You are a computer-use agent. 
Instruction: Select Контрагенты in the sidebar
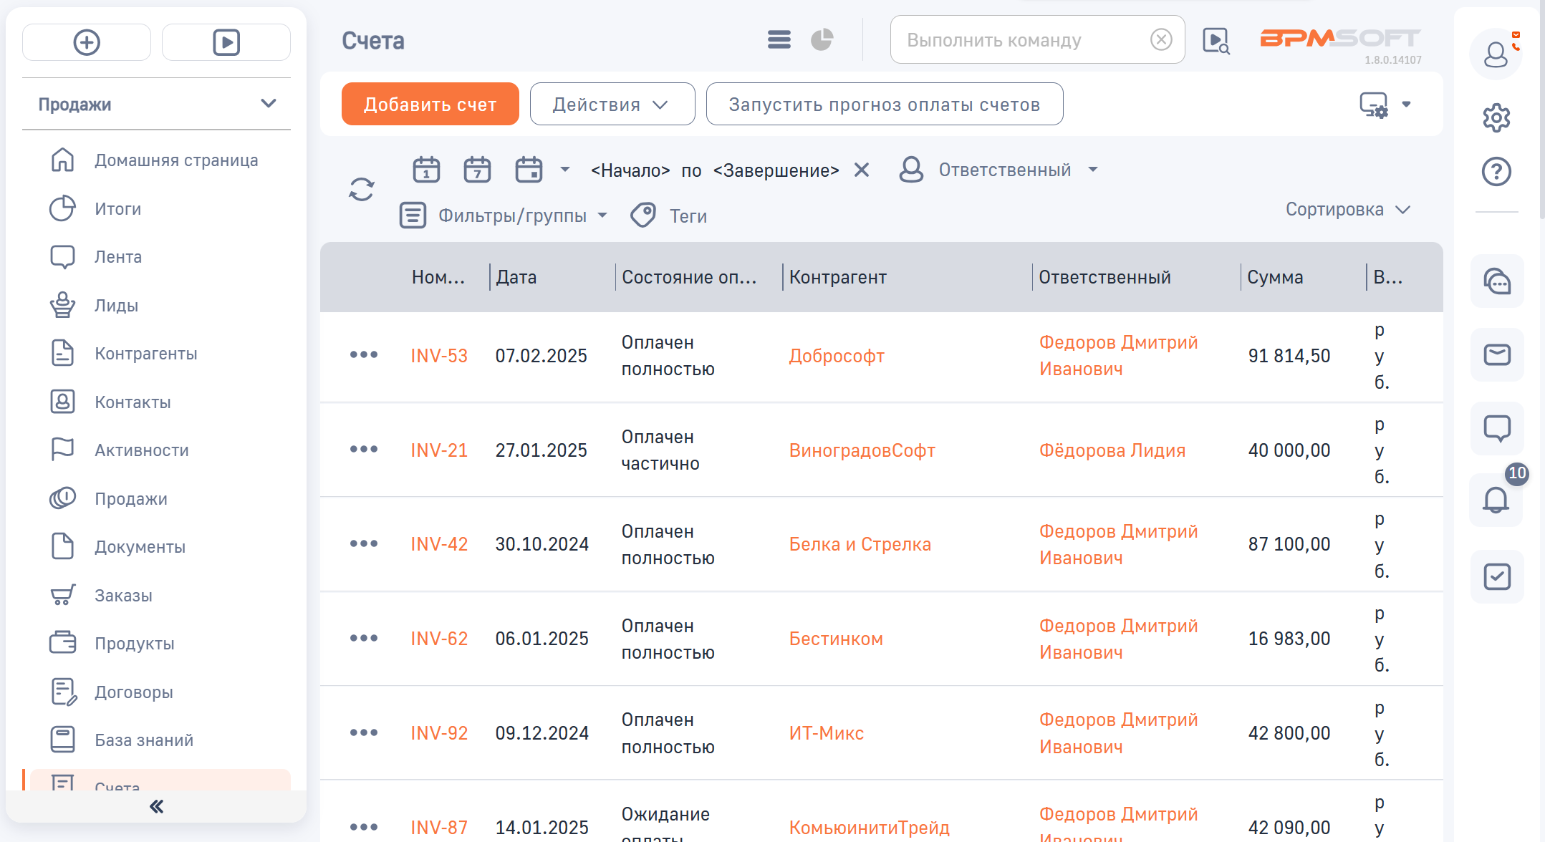(x=145, y=353)
